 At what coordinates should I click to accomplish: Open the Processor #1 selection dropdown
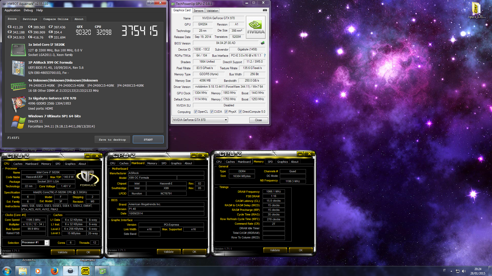click(x=35, y=243)
